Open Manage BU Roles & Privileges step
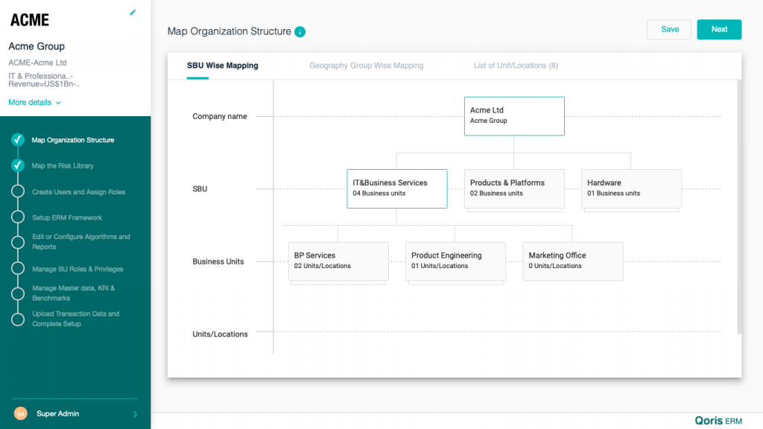 point(77,269)
